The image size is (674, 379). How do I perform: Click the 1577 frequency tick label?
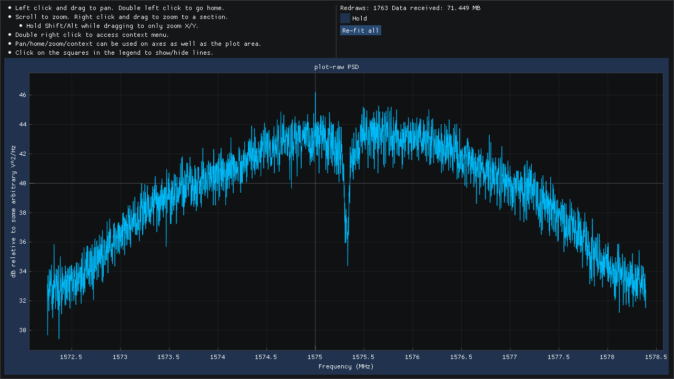click(x=510, y=356)
